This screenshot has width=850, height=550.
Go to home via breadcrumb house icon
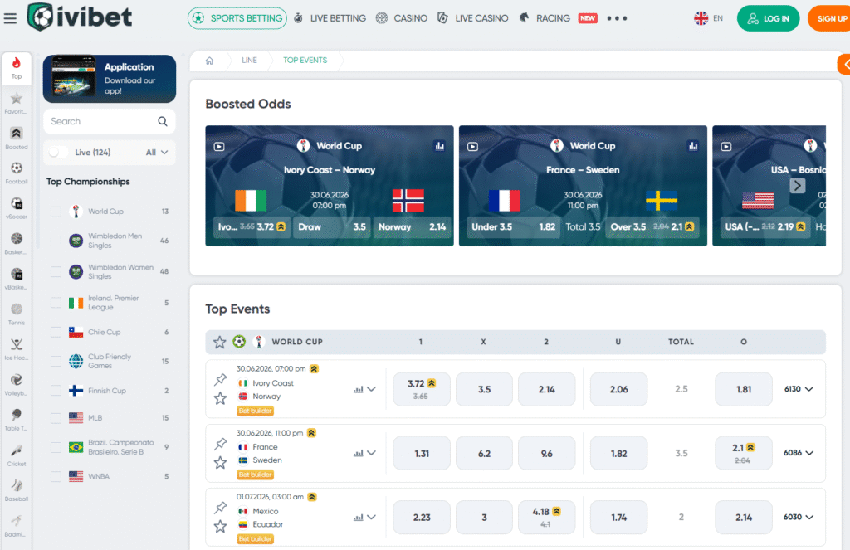[x=210, y=61]
